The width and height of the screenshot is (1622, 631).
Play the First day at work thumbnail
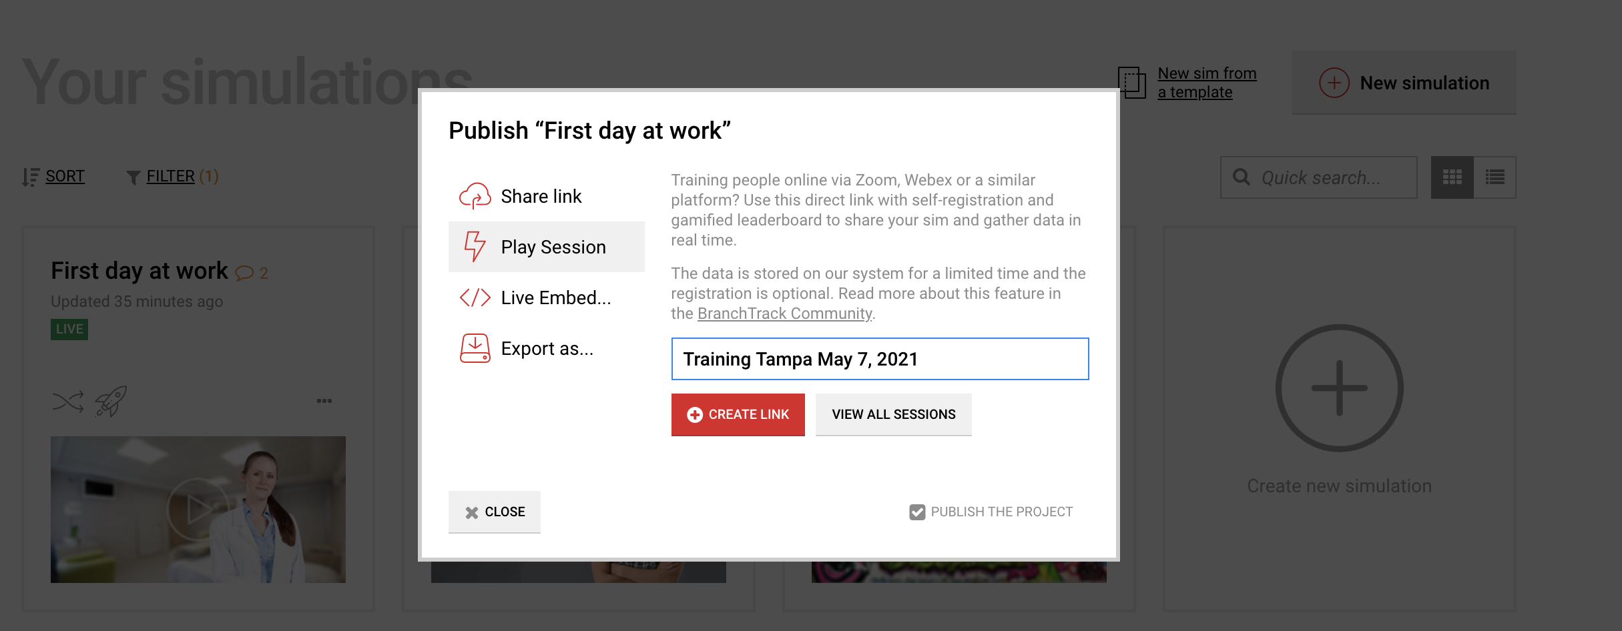pyautogui.click(x=198, y=510)
